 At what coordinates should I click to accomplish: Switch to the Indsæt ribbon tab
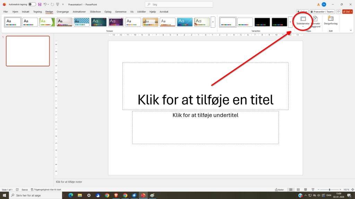tap(25, 11)
